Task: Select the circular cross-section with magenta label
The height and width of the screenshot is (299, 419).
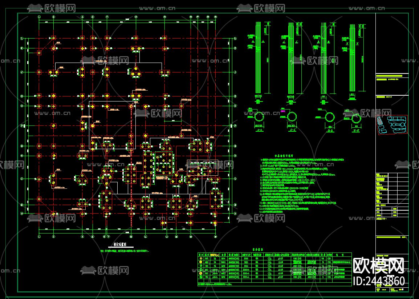Action: 292,117
